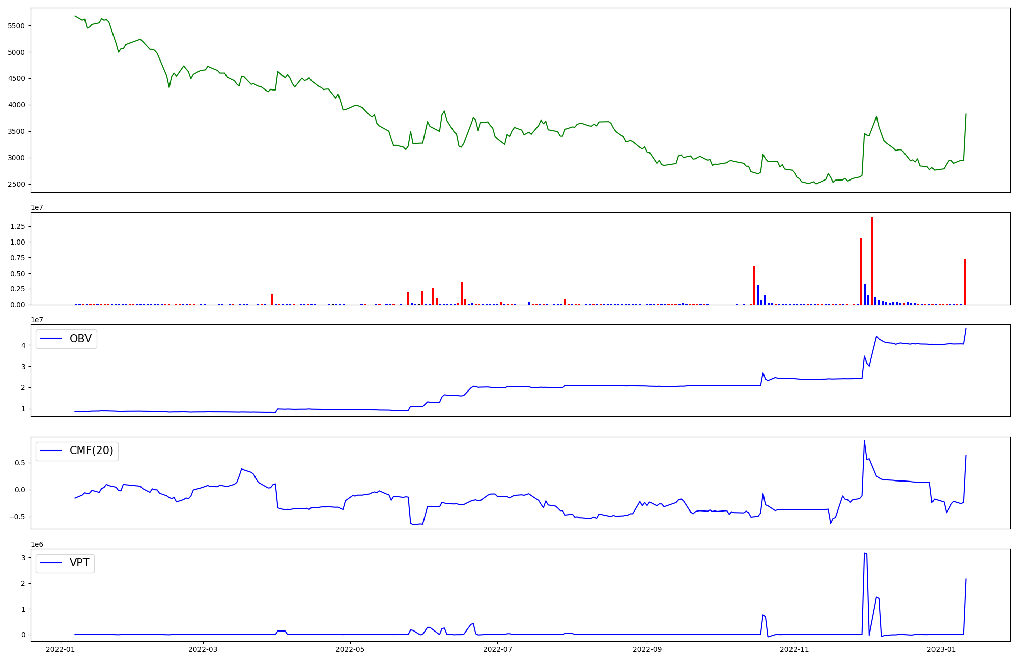Click the 2500 tick on the price axis

click(x=17, y=184)
